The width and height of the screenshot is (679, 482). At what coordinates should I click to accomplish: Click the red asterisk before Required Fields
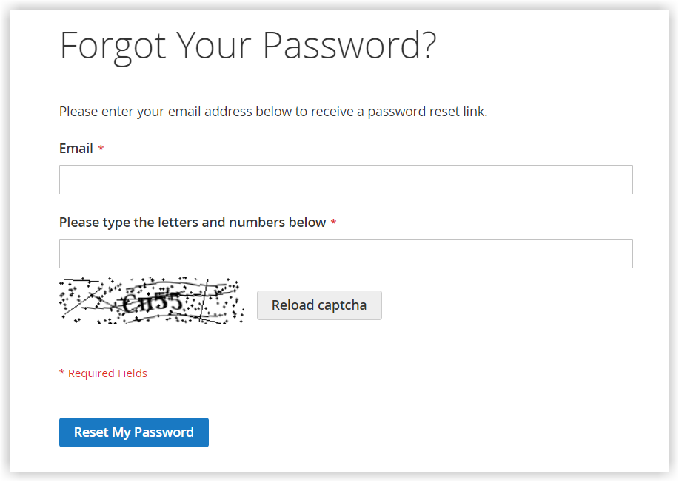[62, 373]
